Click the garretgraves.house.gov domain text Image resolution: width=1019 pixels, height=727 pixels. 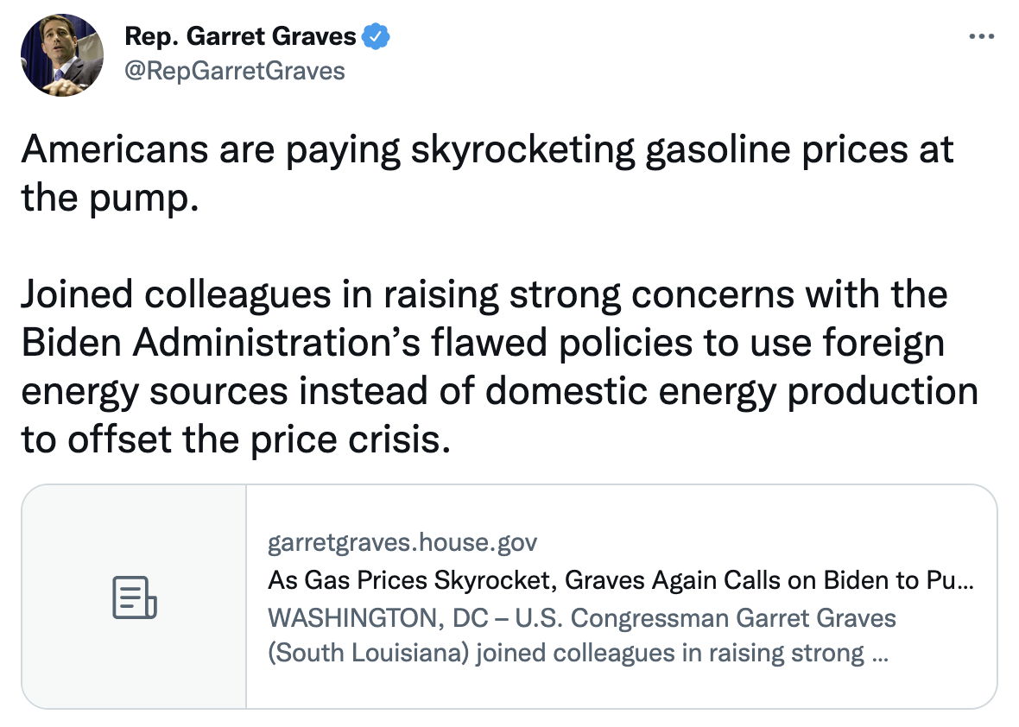coord(402,543)
